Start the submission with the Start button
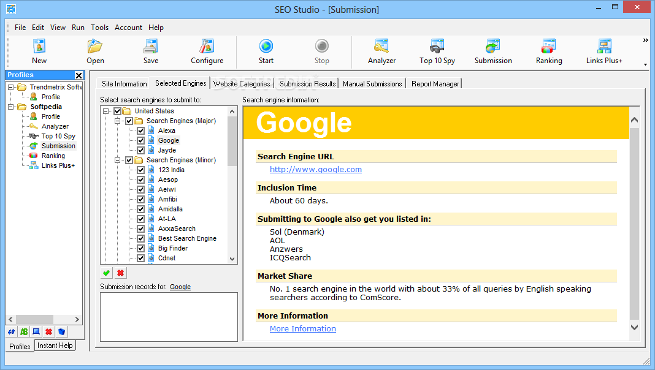This screenshot has width=655, height=370. 266,51
